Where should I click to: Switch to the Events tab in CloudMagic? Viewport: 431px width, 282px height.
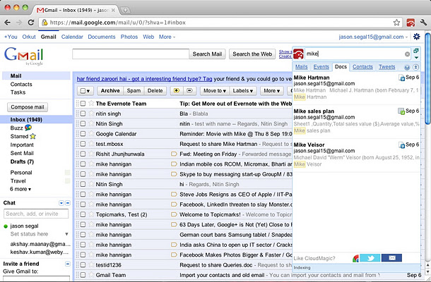pos(321,67)
